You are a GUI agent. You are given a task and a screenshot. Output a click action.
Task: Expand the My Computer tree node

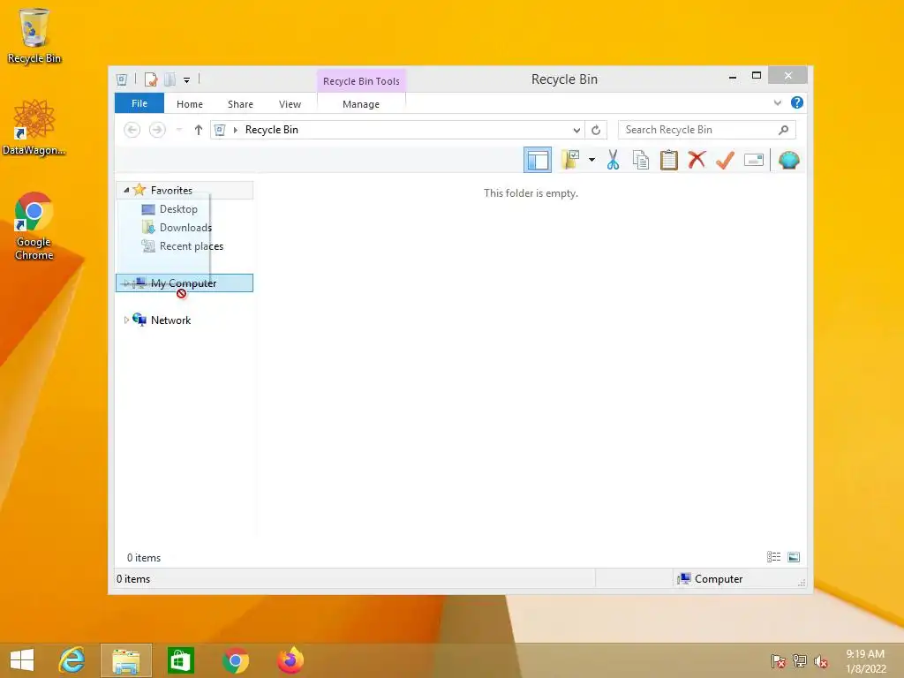click(126, 283)
